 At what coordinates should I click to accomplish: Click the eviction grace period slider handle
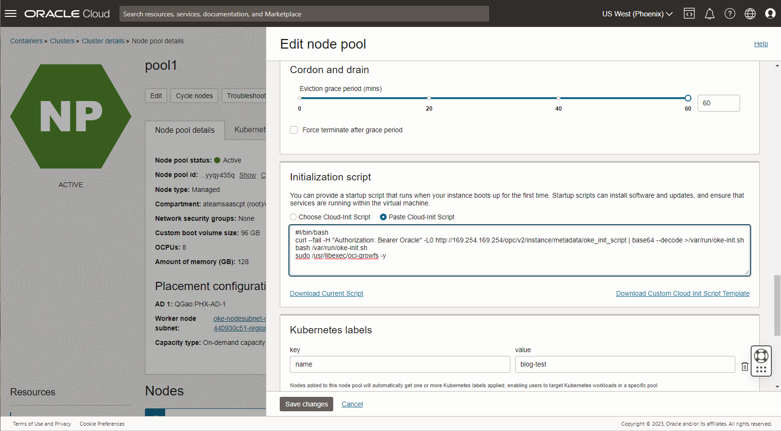click(688, 98)
